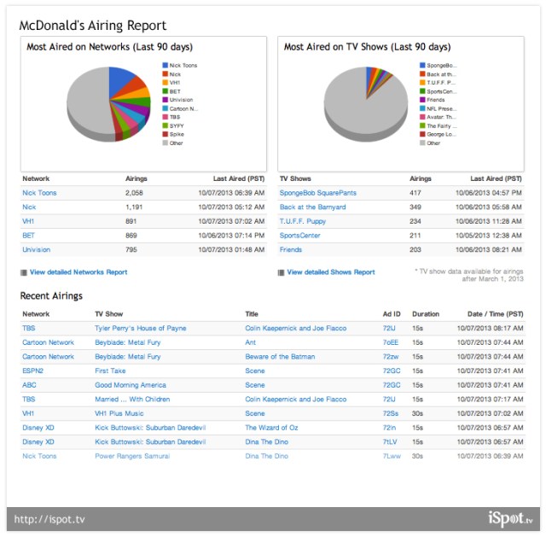Viewport: 546px width, 537px height.
Task: Click Date / Time (PST) column header
Action: tap(495, 314)
